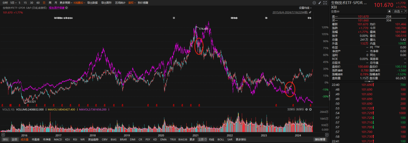Select SAR main chart overlay
The width and height of the screenshot is (408, 143).
point(230,139)
